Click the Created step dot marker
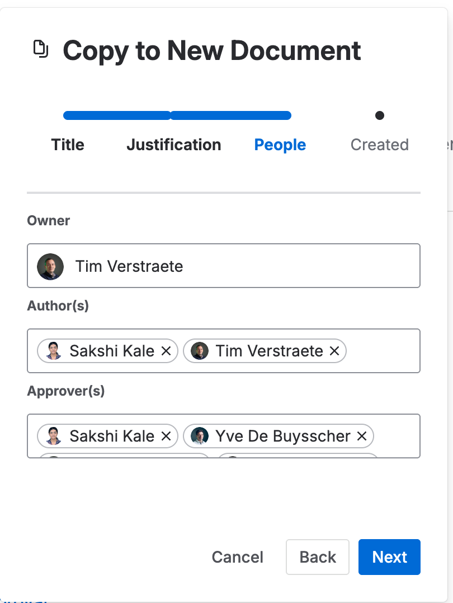The width and height of the screenshot is (453, 603). [380, 115]
